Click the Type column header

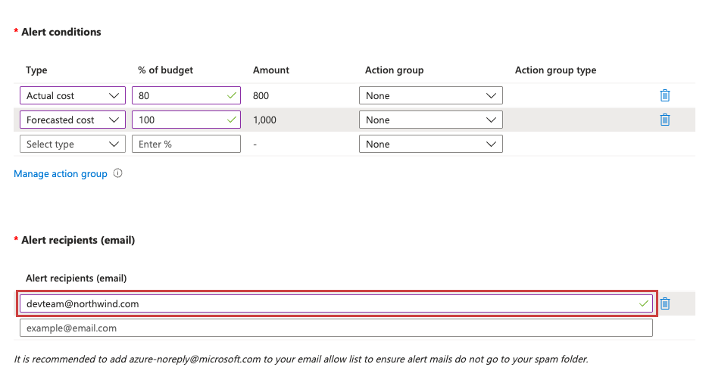click(36, 70)
